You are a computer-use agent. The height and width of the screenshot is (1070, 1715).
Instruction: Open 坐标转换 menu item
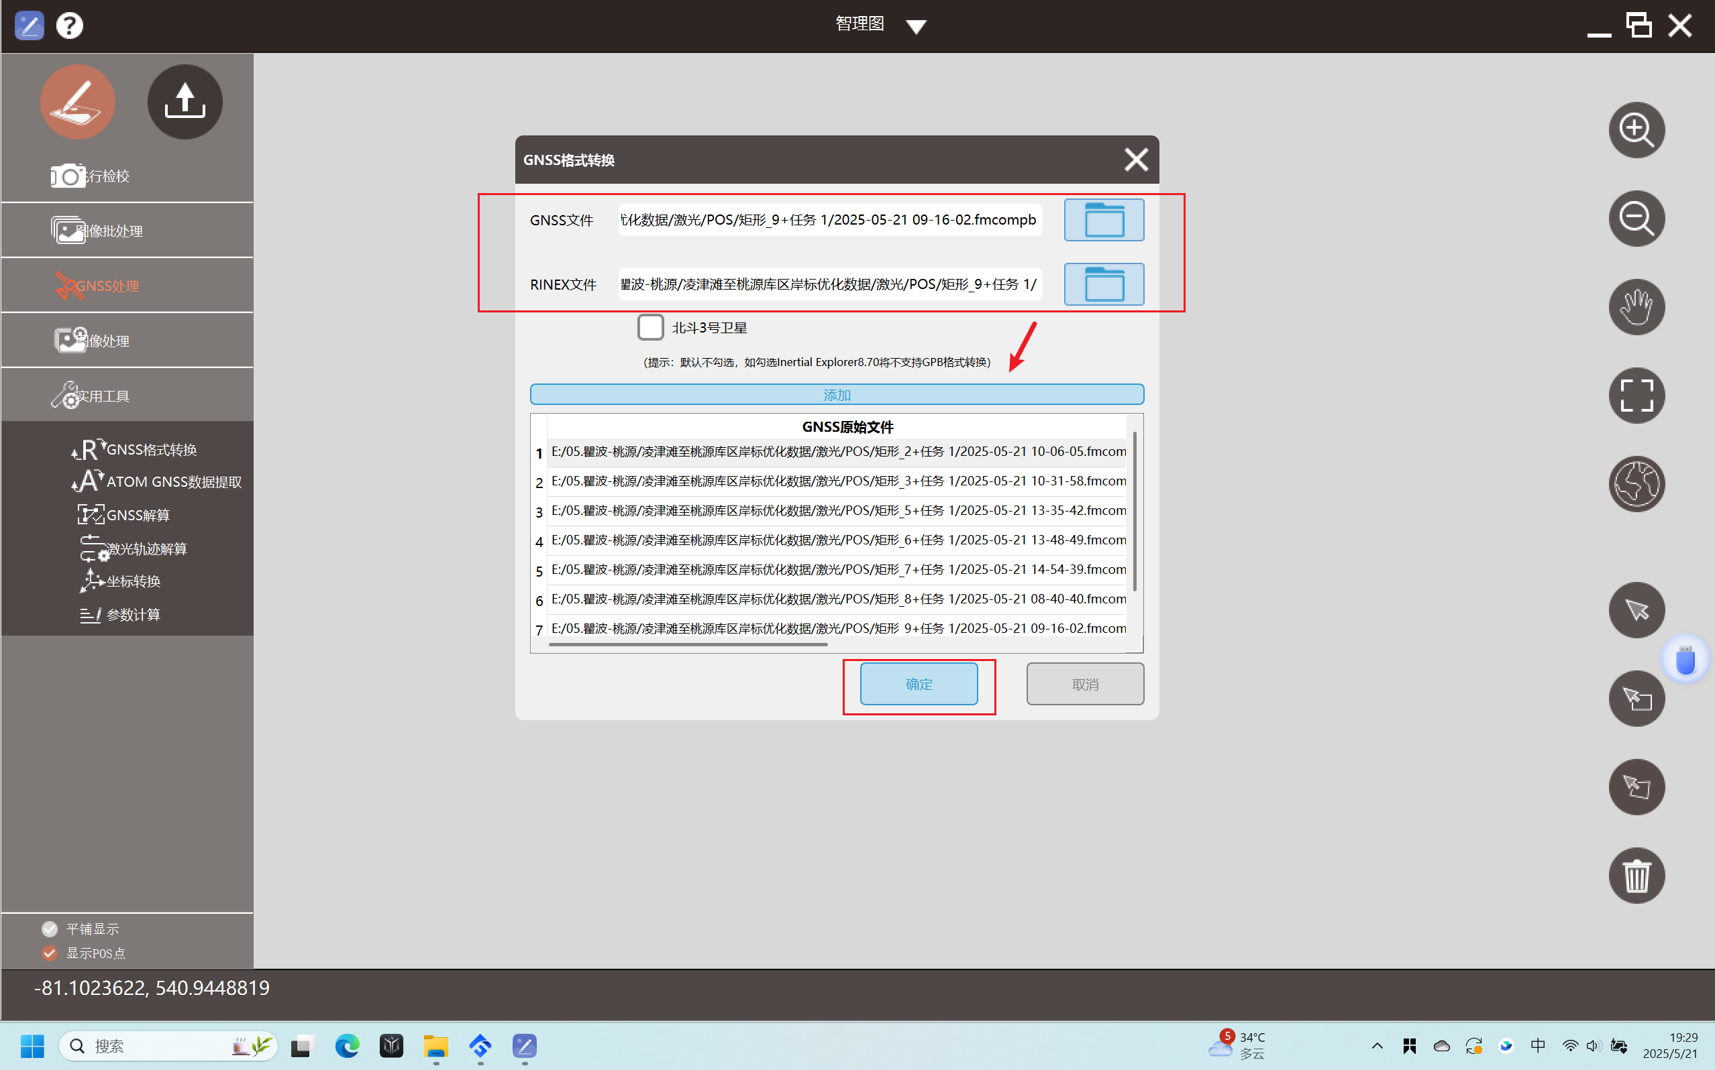(133, 581)
